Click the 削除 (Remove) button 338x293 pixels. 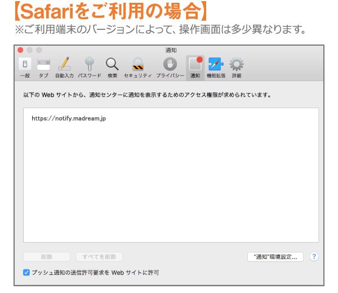[47, 257]
